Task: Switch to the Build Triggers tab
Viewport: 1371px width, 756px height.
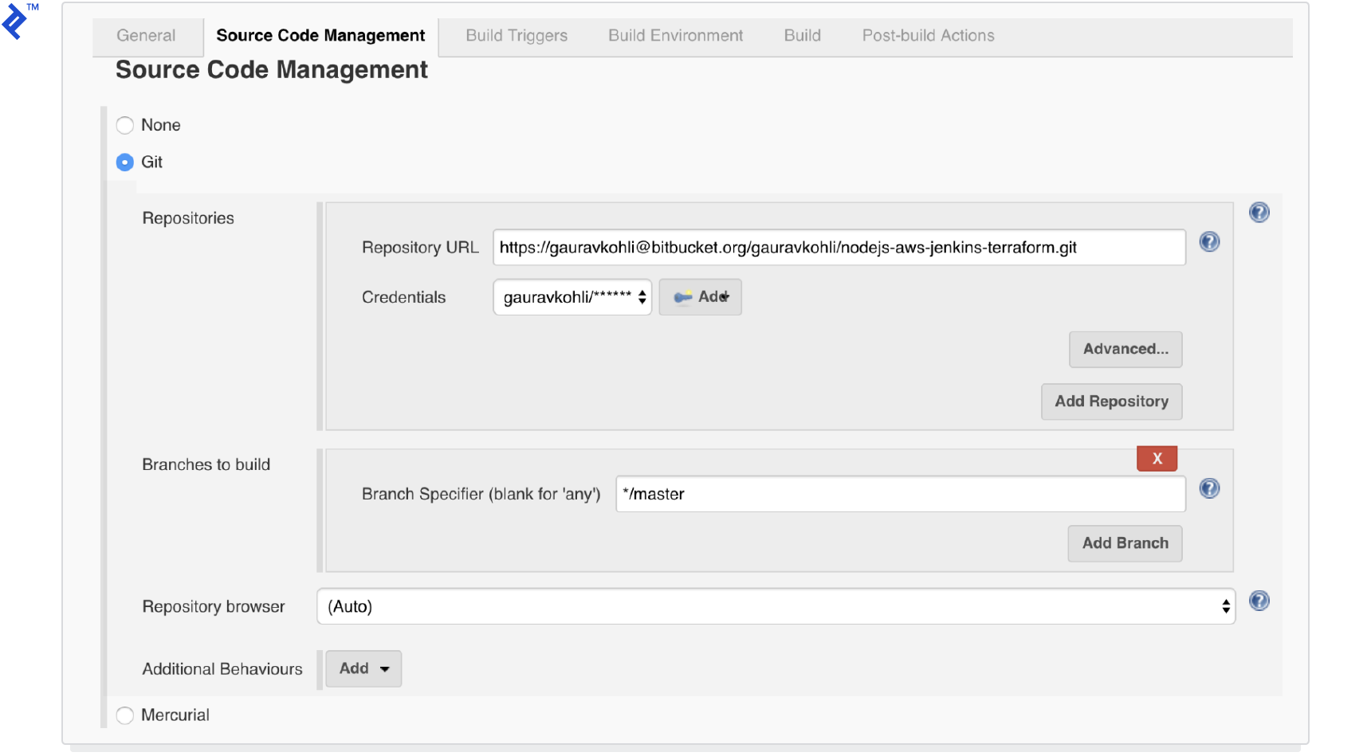Action: tap(515, 35)
